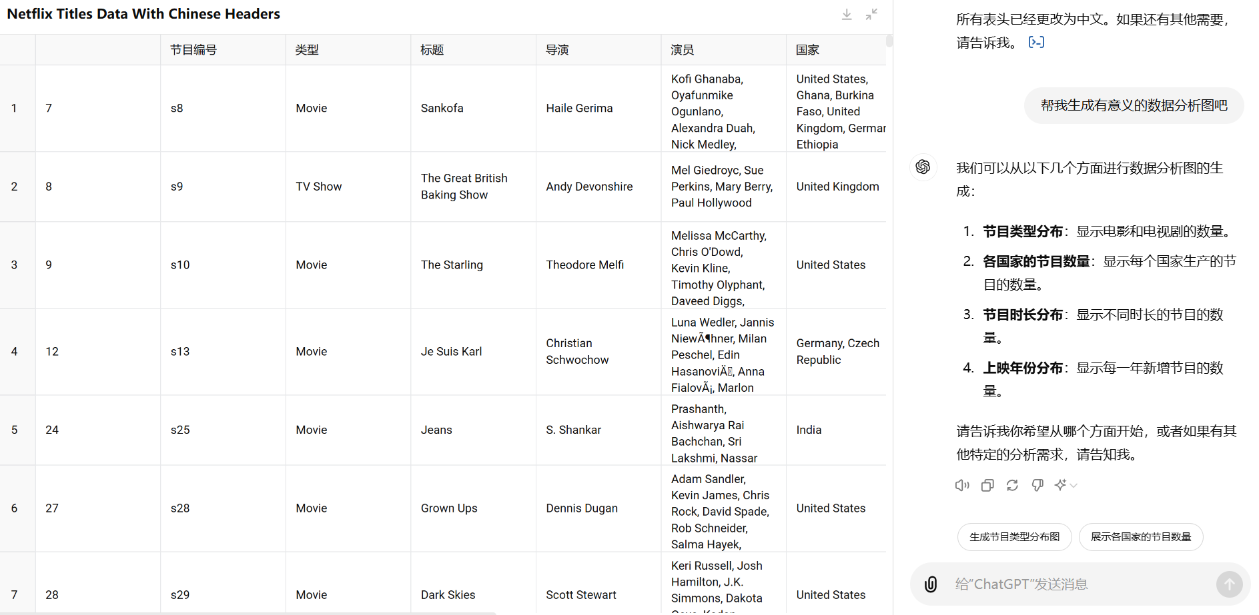This screenshot has height=615, width=1259.
Task: Click the Melissa McCarthy cast cell
Action: [x=723, y=265]
